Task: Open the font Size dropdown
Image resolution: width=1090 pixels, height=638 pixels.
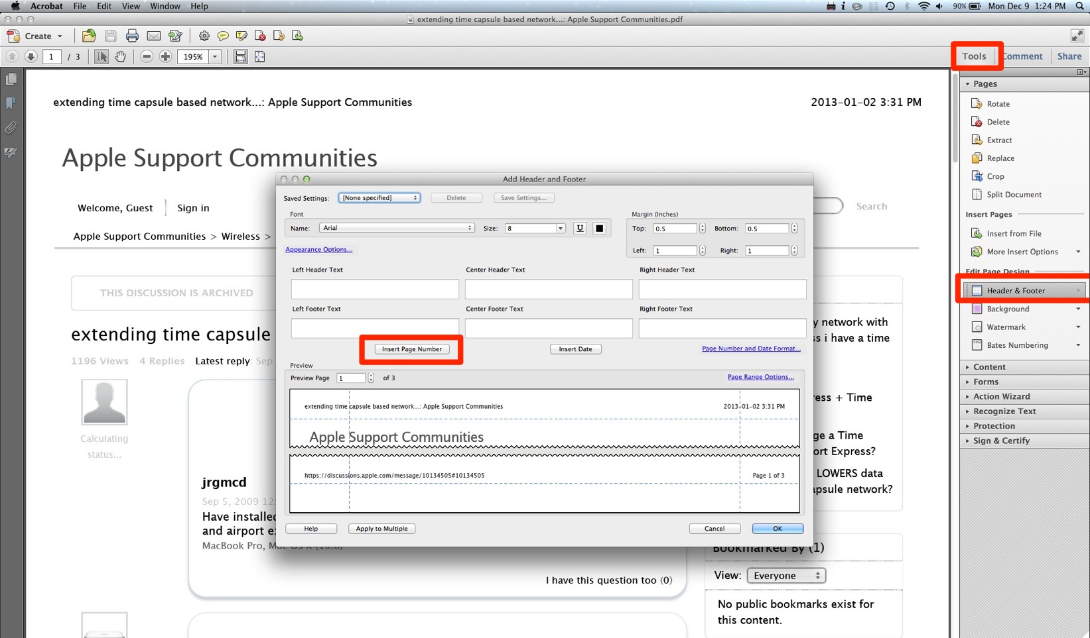Action: [561, 229]
